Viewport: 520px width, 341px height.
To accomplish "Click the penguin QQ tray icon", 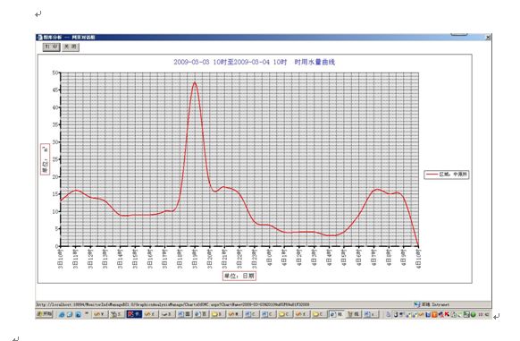I will point(396,314).
